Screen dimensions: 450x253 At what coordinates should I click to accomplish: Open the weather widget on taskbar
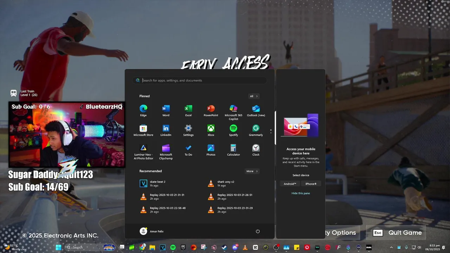(16, 247)
